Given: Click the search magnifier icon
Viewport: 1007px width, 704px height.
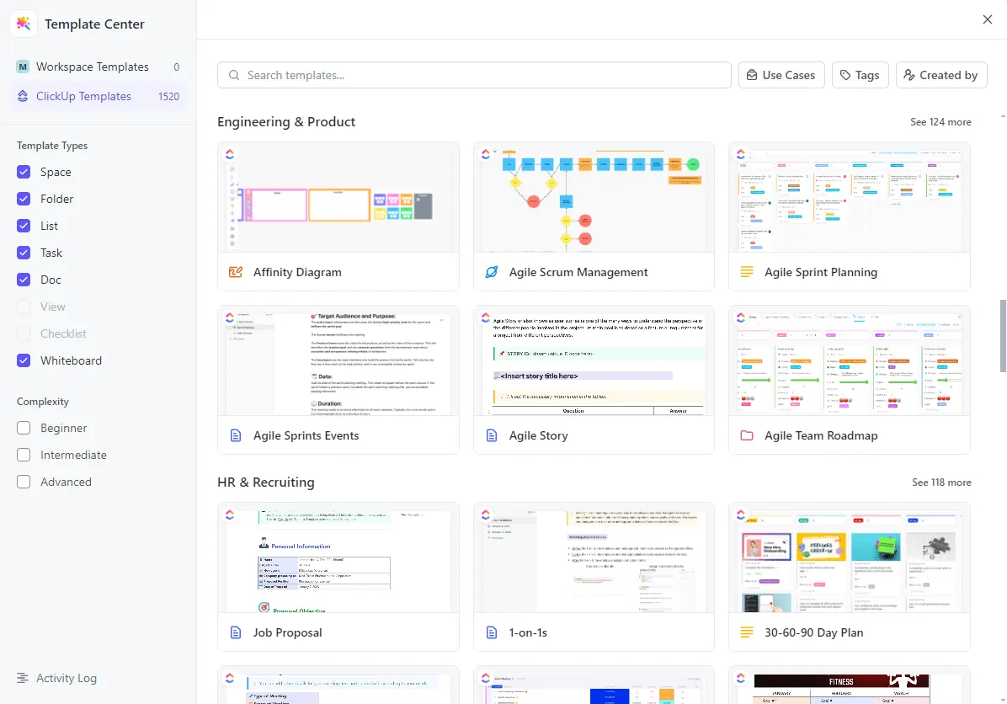Looking at the screenshot, I should pos(234,75).
